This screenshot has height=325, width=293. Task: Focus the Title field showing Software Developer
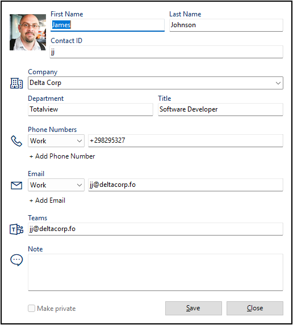[x=220, y=109]
